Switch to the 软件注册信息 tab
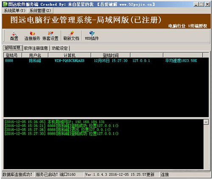The width and height of the screenshot is (212, 179). (x=36, y=48)
